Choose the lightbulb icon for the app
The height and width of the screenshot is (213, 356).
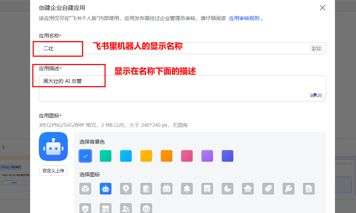click(x=126, y=189)
